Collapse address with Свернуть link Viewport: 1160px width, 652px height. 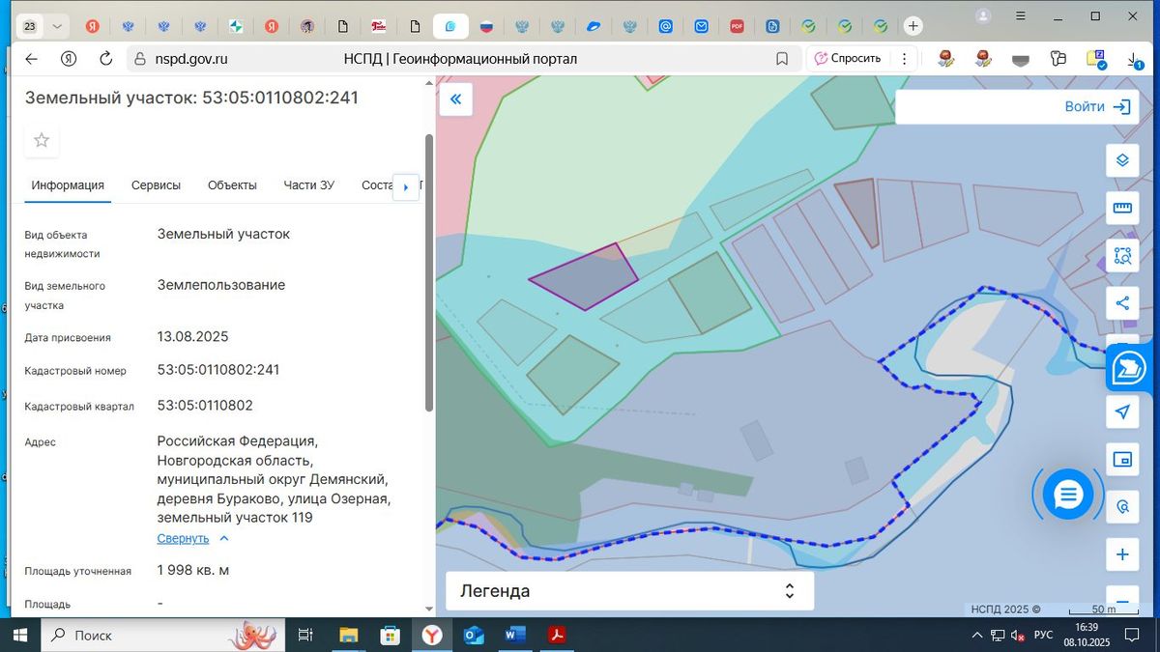point(192,538)
